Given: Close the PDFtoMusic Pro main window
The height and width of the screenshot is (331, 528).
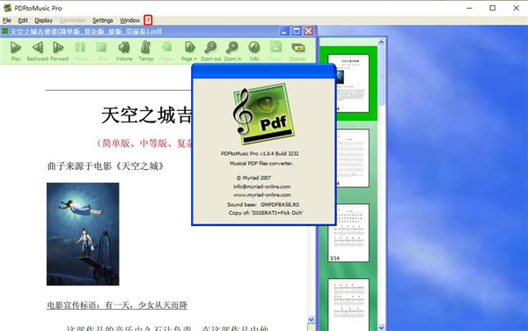Looking at the screenshot, I should coord(516,8).
